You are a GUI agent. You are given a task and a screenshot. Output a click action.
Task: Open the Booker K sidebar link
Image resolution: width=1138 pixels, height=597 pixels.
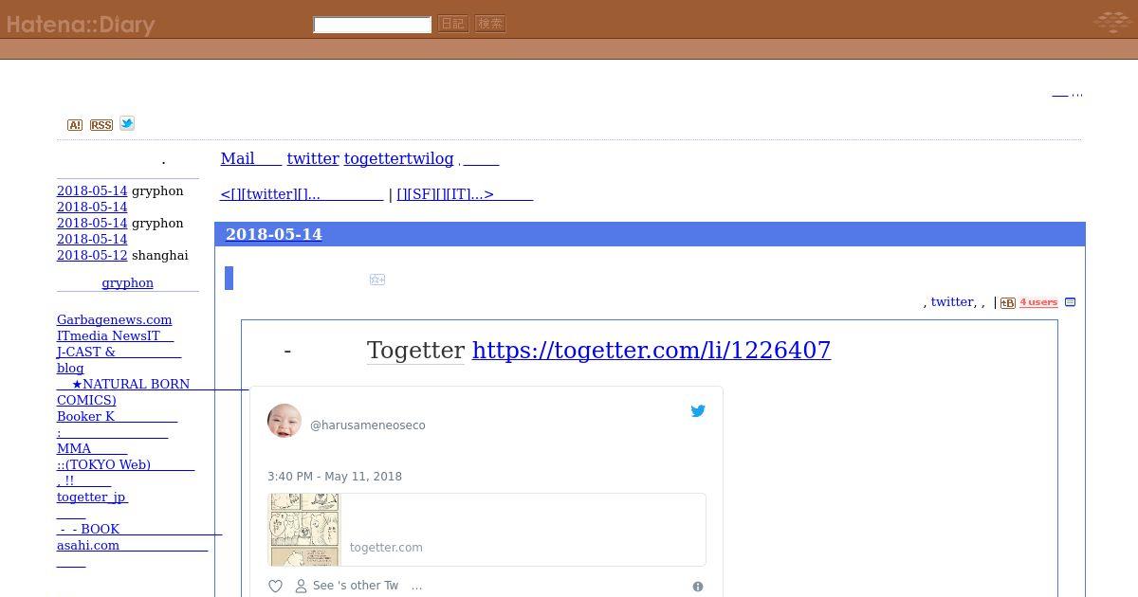pos(117,417)
